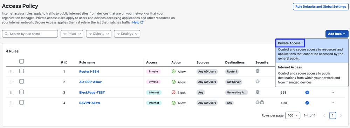Click Private tag in Router1-SSH row
The width and height of the screenshot is (350, 128).
153,72
